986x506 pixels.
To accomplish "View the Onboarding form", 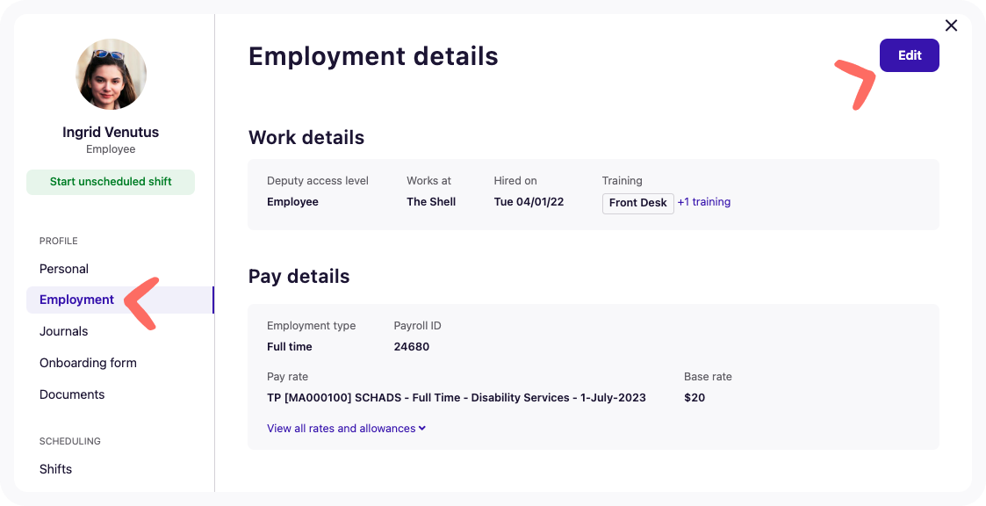I will pyautogui.click(x=88, y=363).
